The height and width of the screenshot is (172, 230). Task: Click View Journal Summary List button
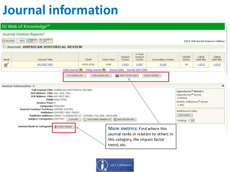[97, 120]
